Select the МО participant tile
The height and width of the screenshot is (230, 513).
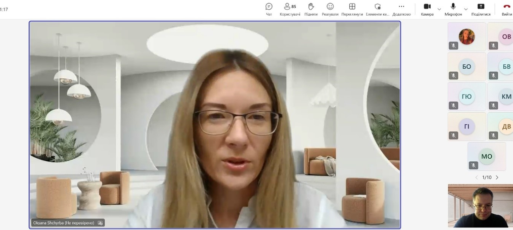[x=487, y=156]
